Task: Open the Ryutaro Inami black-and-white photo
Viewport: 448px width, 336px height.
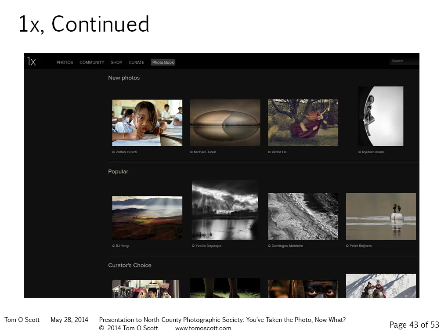Action: coord(381,116)
